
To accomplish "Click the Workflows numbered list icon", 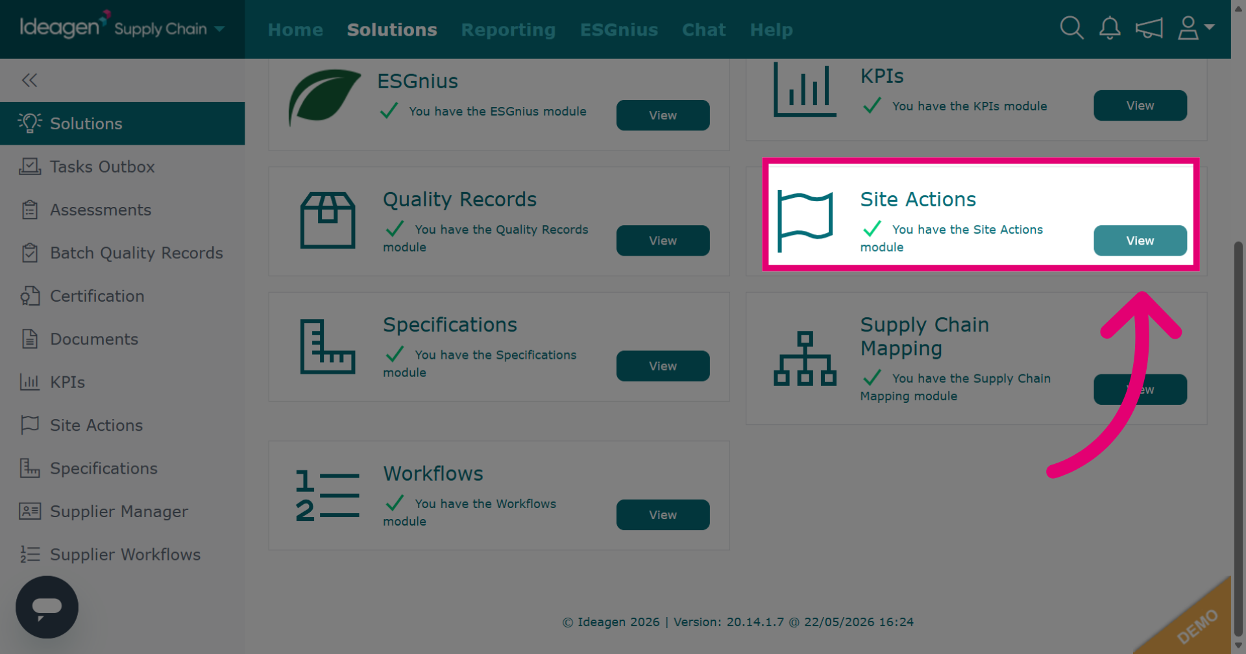I will click(x=328, y=496).
